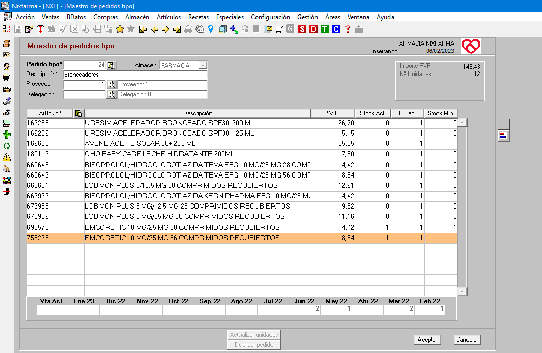Click the green T toolbar icon
542x353 pixels.
325,30
